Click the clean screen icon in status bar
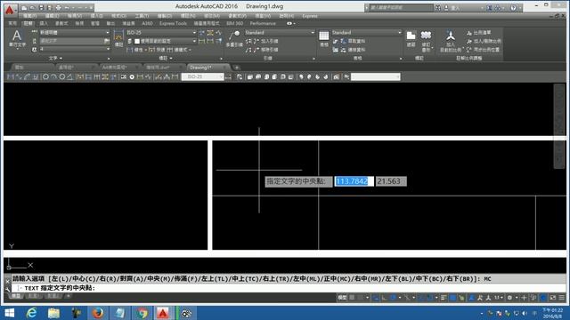 click(553, 298)
